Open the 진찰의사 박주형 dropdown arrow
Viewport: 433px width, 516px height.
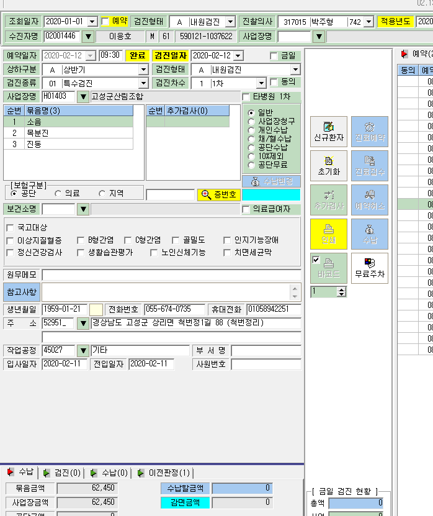coord(369,22)
